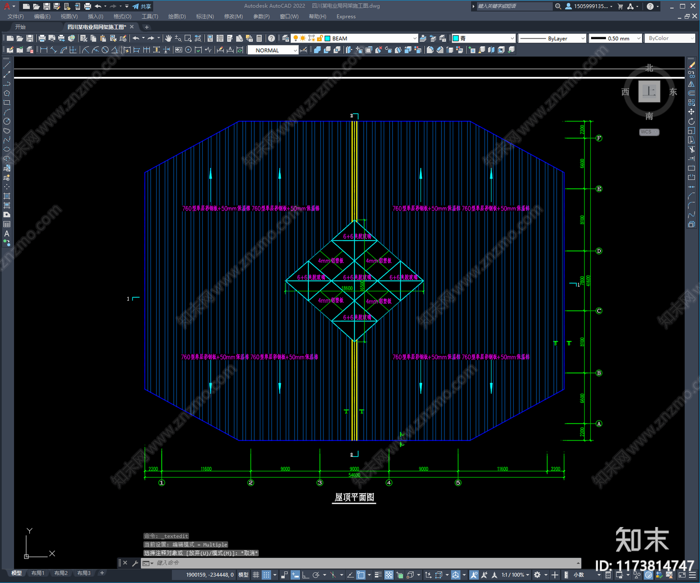The width and height of the screenshot is (700, 583).
Task: Select the Multiline Text A tool
Action: 7,234
